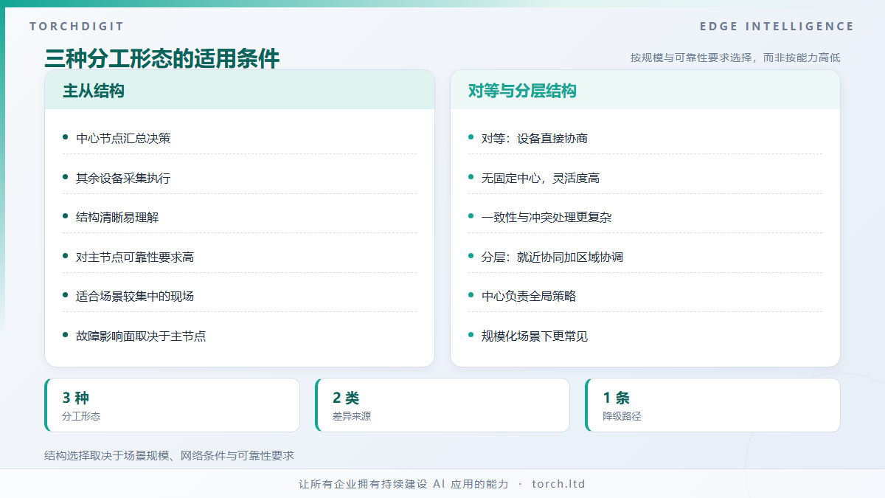Select bullet 适合场景较集中的现场
The height and width of the screenshot is (498, 885).
(135, 296)
